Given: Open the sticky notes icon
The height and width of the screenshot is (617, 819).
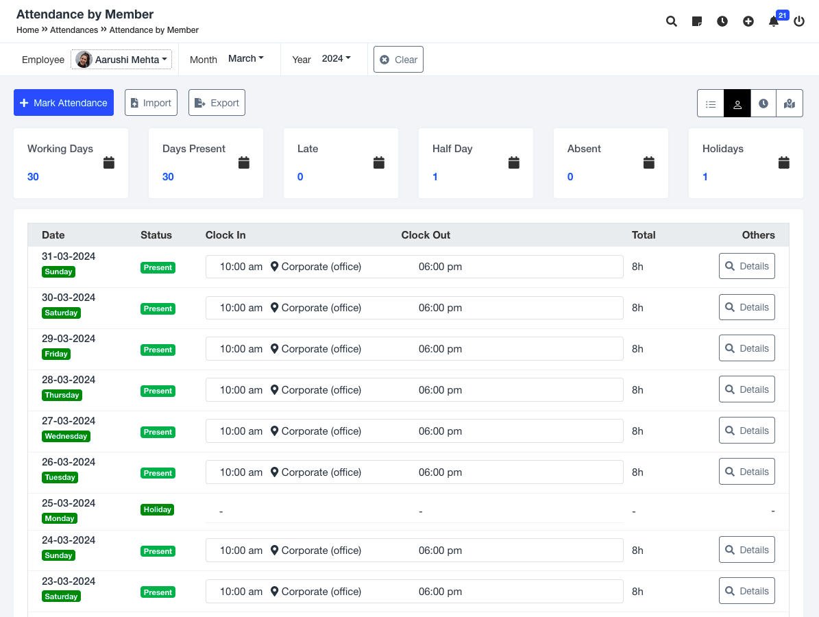Looking at the screenshot, I should (697, 21).
